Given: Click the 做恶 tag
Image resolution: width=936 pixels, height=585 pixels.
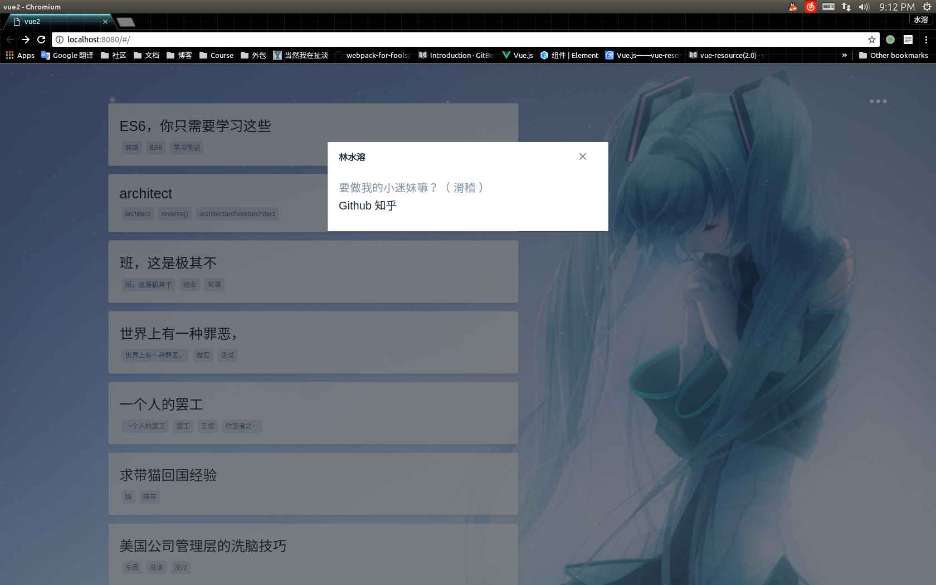Looking at the screenshot, I should [203, 355].
